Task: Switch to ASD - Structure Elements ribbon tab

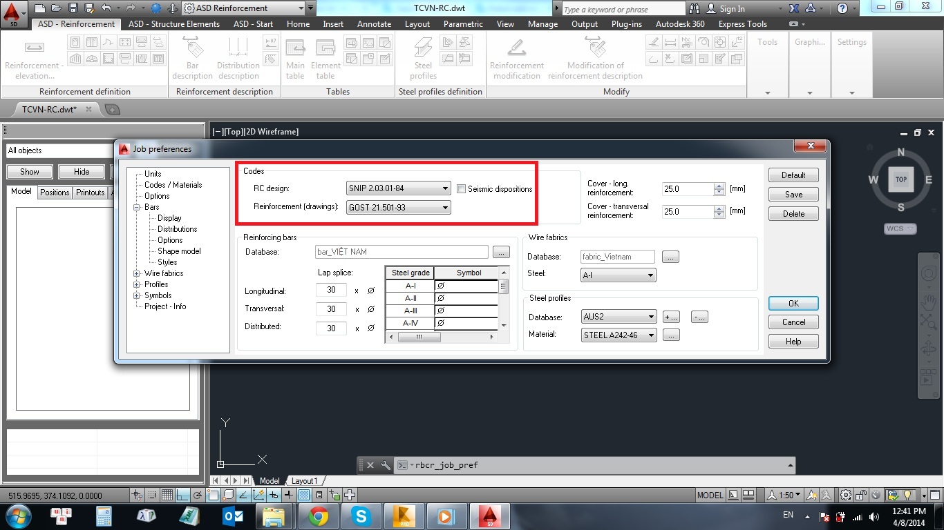Action: [x=174, y=23]
